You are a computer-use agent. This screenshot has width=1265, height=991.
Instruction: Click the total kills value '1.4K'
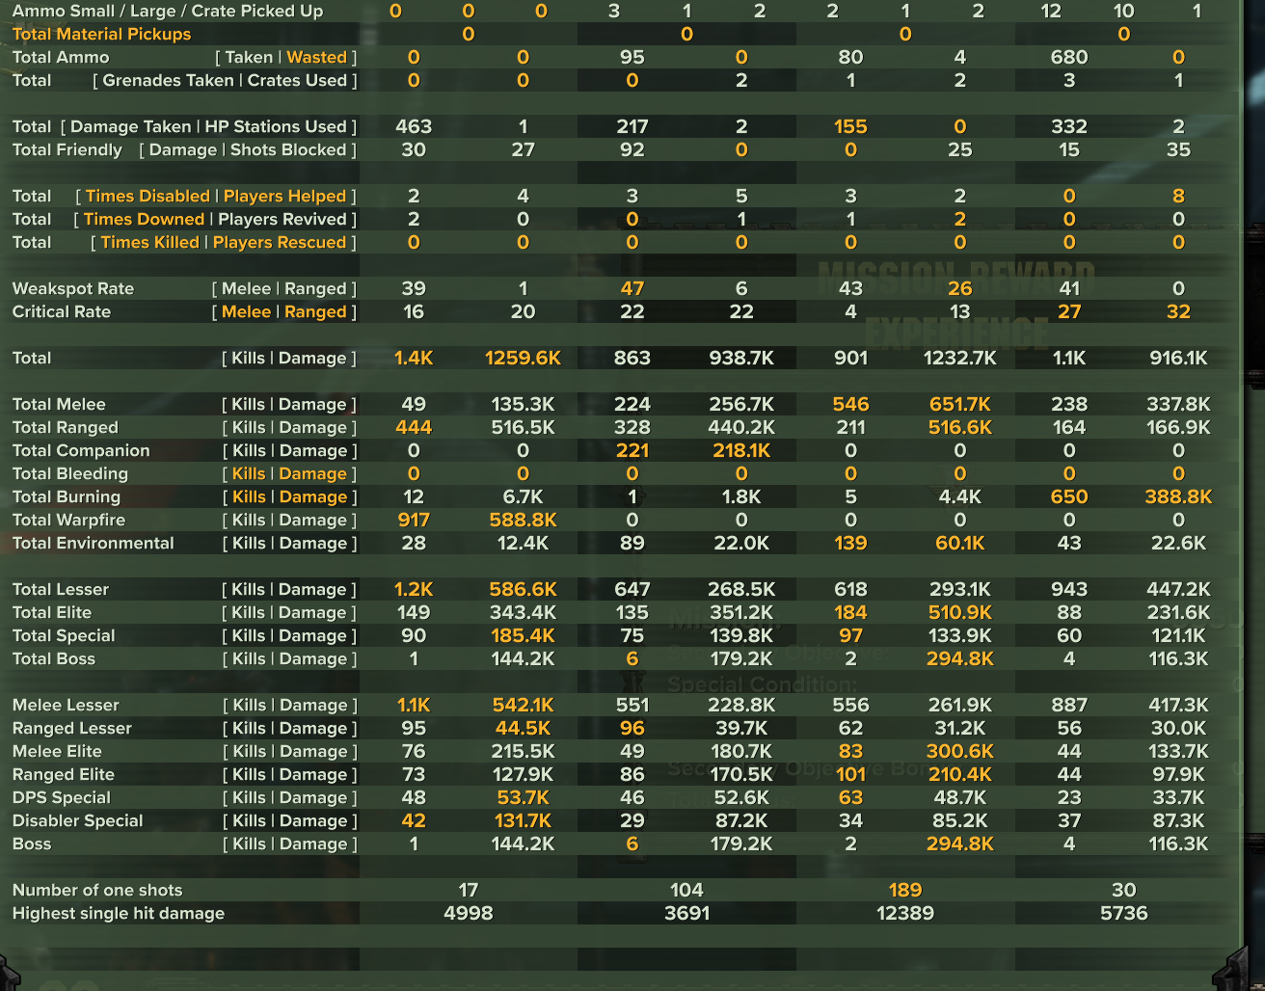click(x=414, y=358)
